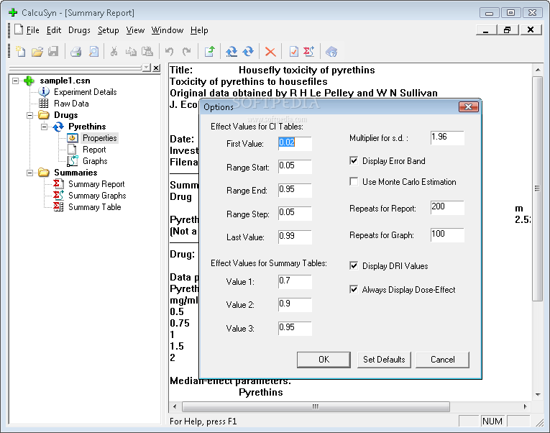
Task: Click the tree panel dropdown arrow
Action: [147, 68]
